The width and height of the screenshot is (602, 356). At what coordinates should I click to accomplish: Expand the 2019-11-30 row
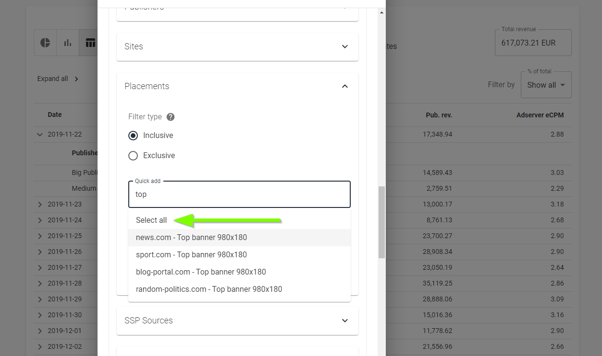click(40, 315)
